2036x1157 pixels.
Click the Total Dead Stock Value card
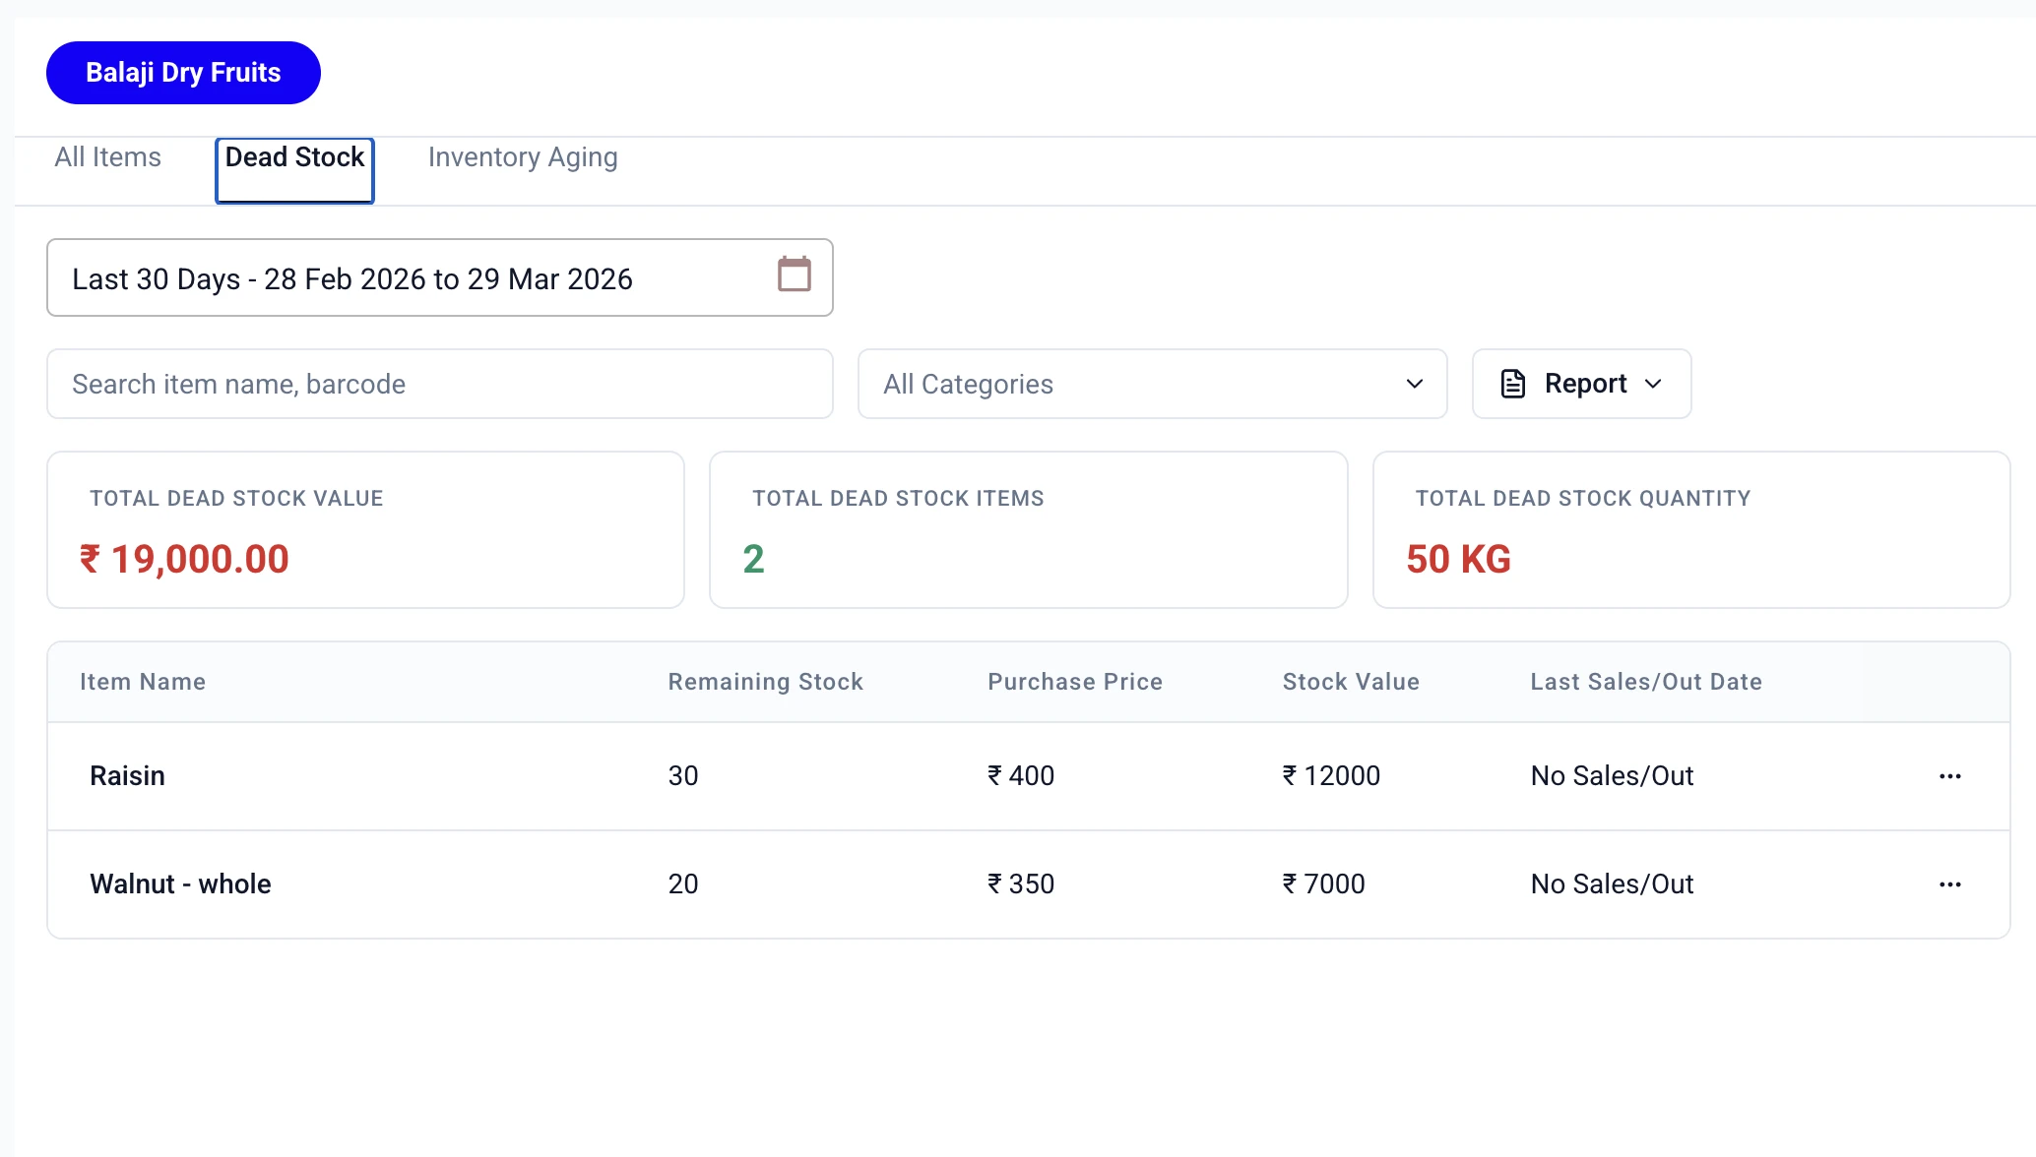click(x=365, y=530)
